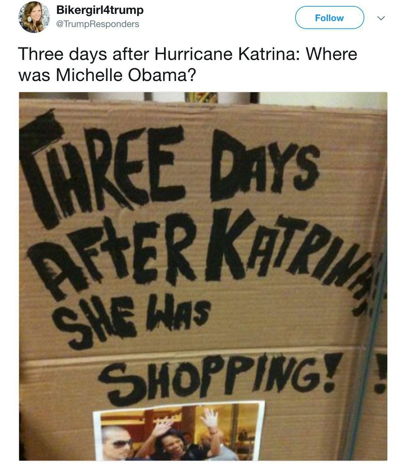This screenshot has height=464, width=409.
Task: Click the small photo taped on the sign
Action: pos(179,431)
